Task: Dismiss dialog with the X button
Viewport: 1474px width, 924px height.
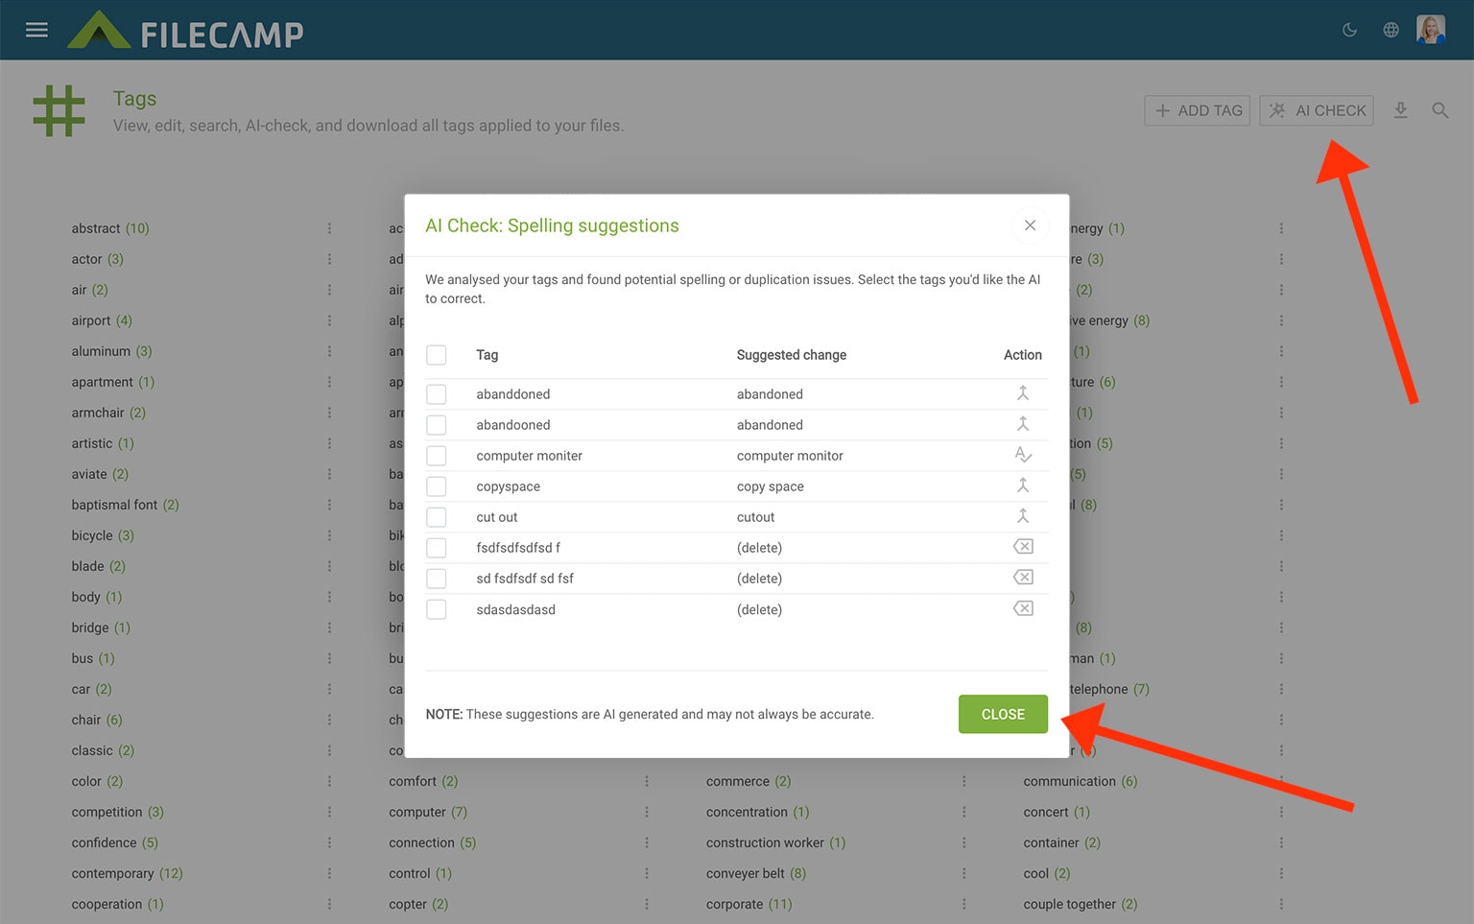Action: click(1030, 225)
